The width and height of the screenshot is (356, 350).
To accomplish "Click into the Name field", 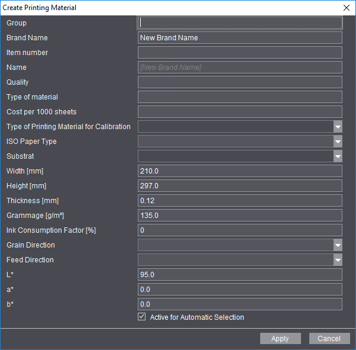I will [240, 68].
